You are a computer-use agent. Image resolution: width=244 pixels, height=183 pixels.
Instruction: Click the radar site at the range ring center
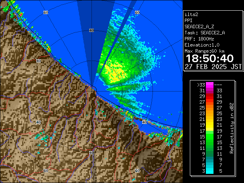(x=92, y=91)
